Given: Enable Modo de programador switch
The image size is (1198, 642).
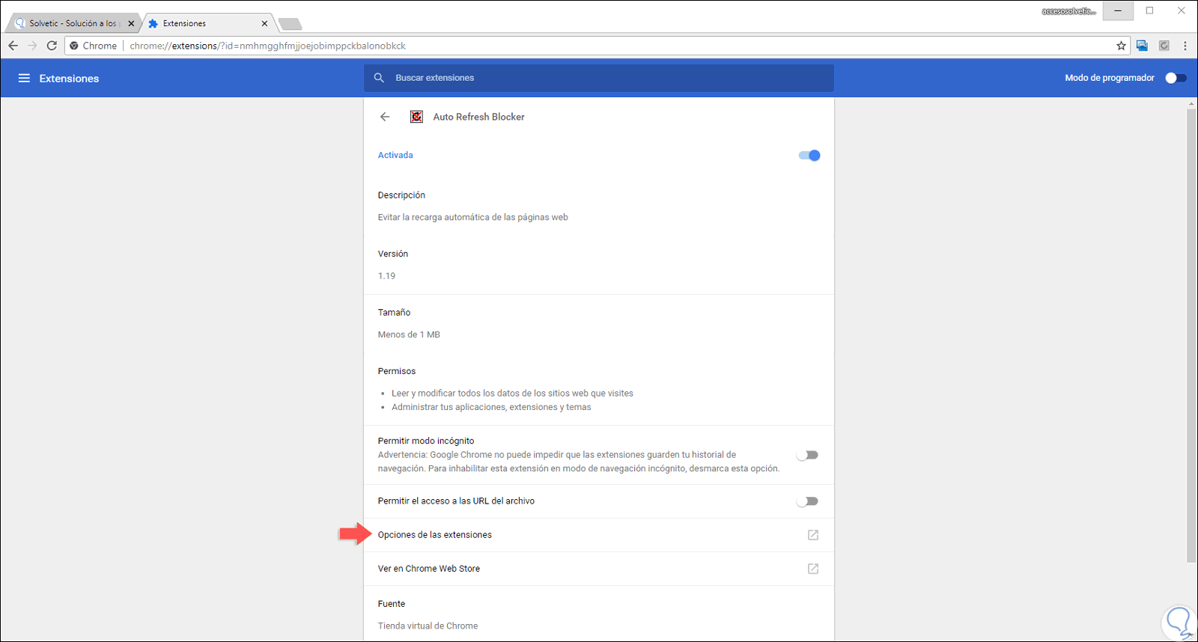Looking at the screenshot, I should point(1176,78).
